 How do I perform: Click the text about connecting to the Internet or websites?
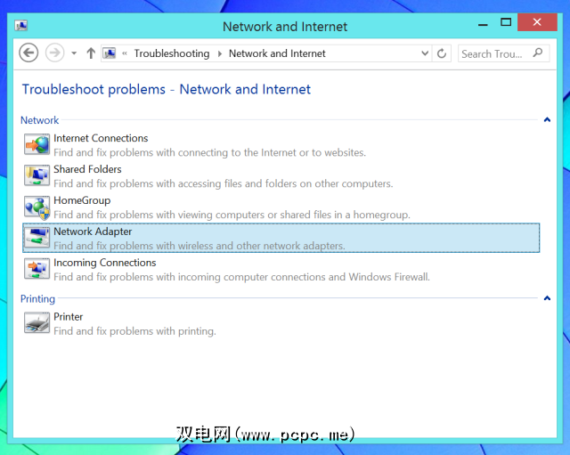(210, 152)
